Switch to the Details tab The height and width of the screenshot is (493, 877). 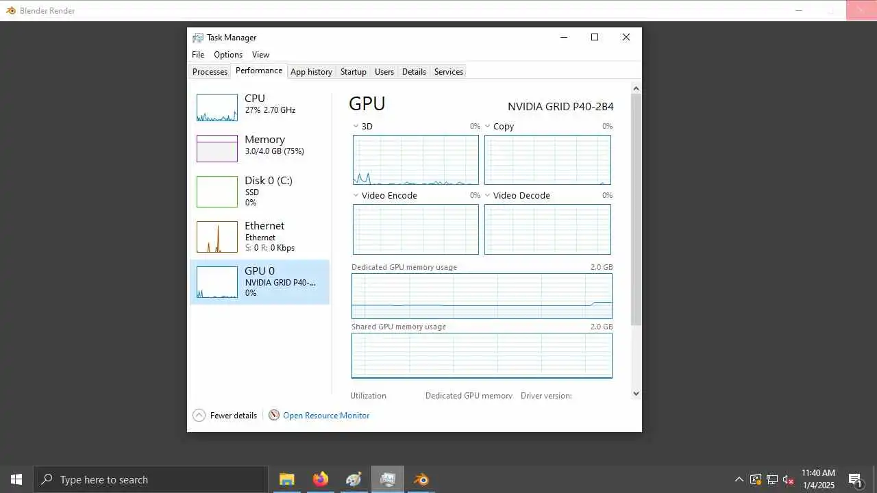(414, 72)
